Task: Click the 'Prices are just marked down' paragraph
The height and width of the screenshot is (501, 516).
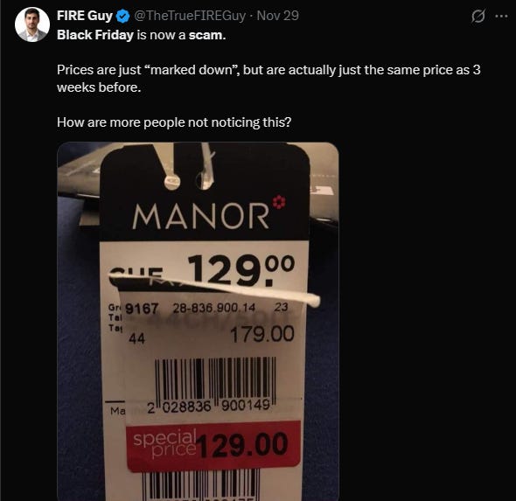Action: coord(268,79)
